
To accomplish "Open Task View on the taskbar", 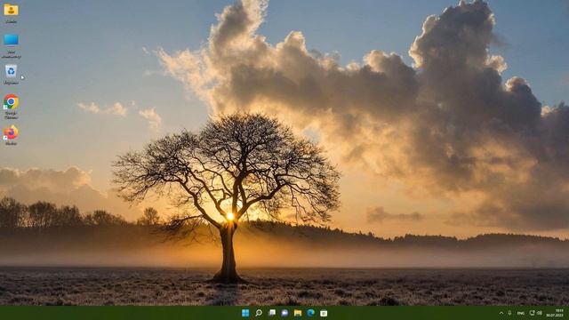I will pos(271,313).
